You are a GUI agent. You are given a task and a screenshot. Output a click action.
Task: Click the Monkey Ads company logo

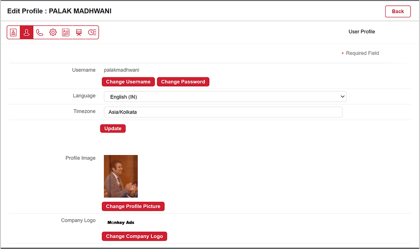tap(121, 223)
